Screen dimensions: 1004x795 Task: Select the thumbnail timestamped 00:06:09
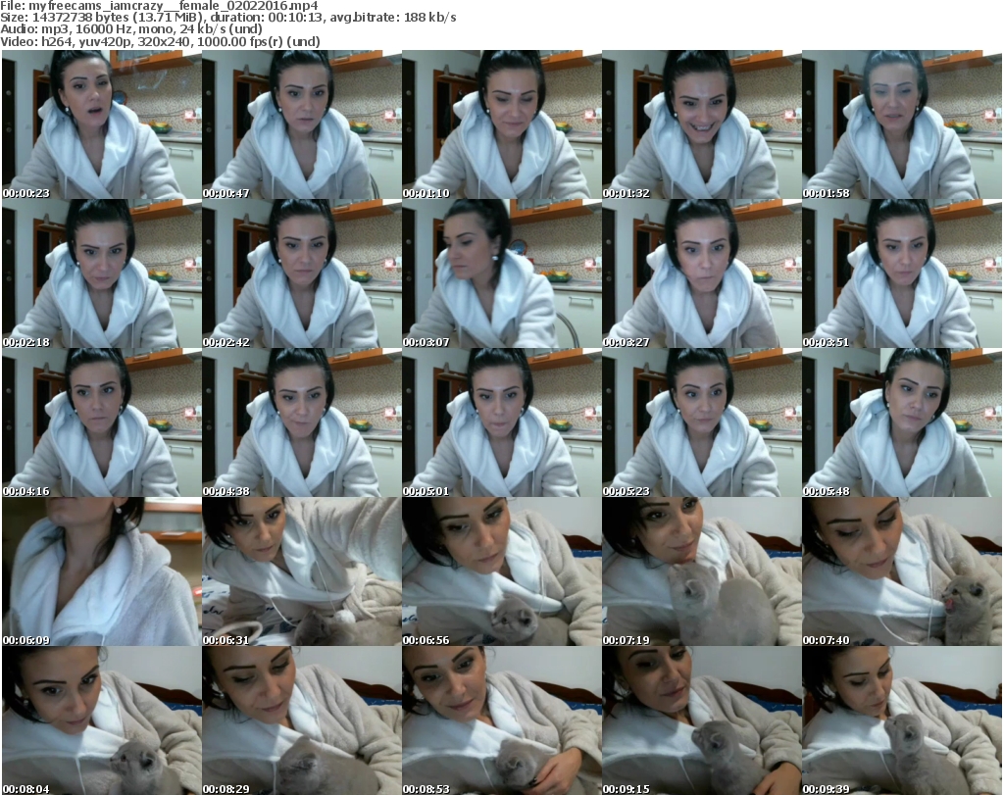(x=102, y=571)
